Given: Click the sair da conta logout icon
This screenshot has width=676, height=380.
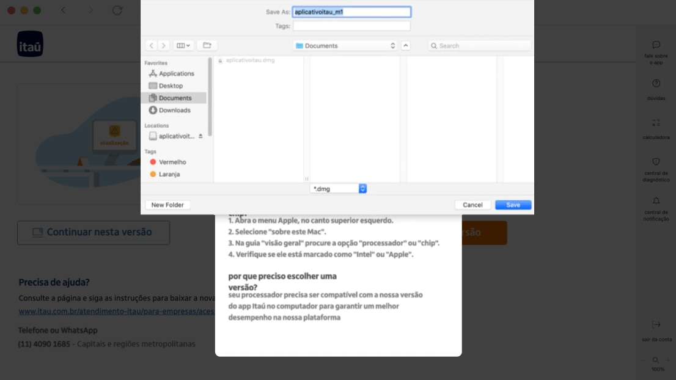Looking at the screenshot, I should tap(656, 324).
